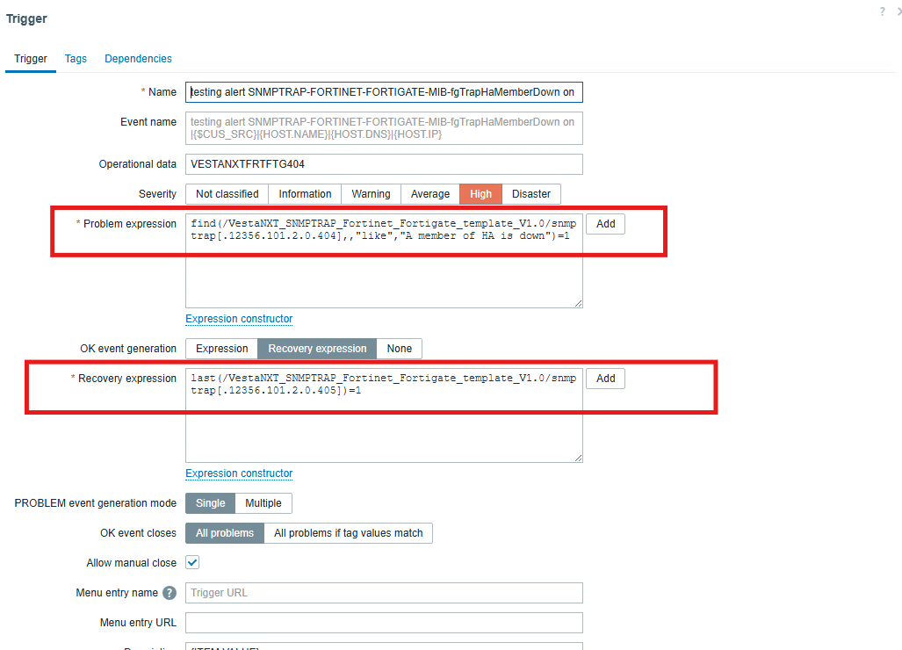Click the Menu entry URL input box
The image size is (902, 650).
tap(384, 623)
